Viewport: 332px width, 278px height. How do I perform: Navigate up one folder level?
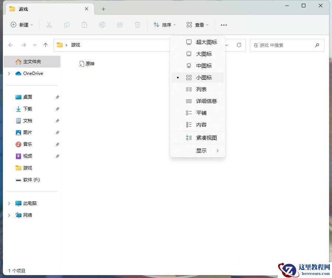tap(45, 45)
